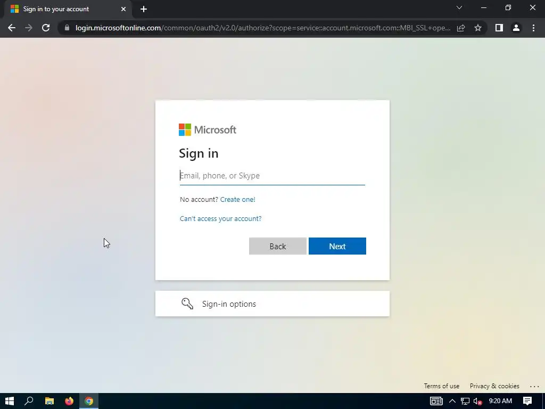The image size is (545, 409).
Task: Restore down the Chrome window
Action: (x=508, y=7)
